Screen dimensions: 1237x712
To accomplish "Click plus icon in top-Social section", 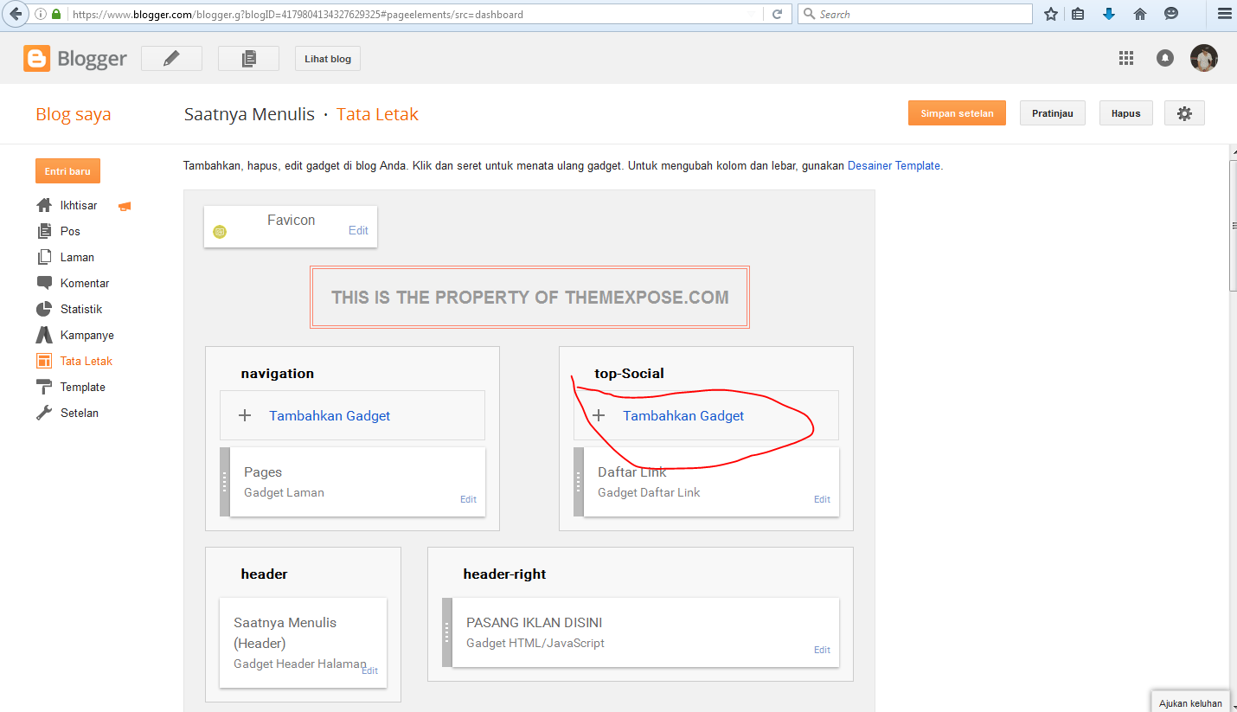I will click(x=599, y=415).
